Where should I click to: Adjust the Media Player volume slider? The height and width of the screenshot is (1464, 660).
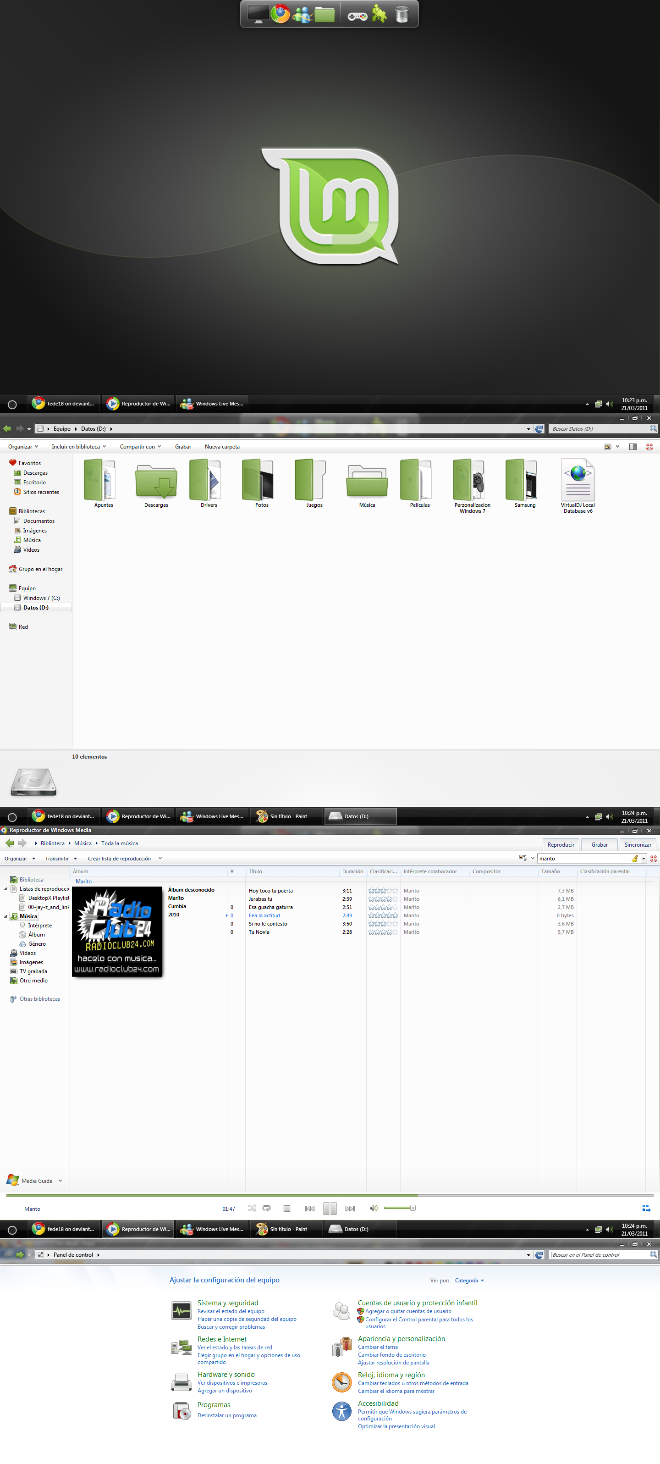pos(399,1208)
